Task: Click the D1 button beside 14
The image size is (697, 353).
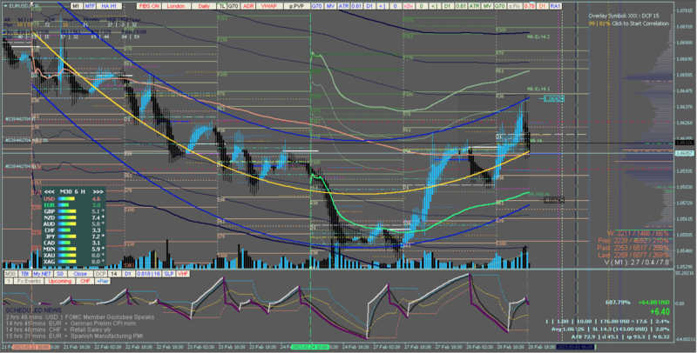Action: 128,274
